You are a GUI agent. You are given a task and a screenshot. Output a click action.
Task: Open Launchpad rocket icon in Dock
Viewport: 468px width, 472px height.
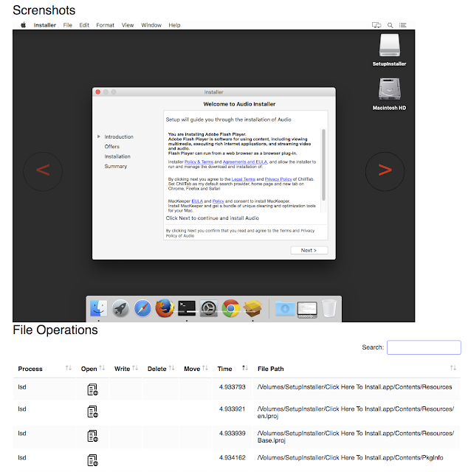(120, 308)
